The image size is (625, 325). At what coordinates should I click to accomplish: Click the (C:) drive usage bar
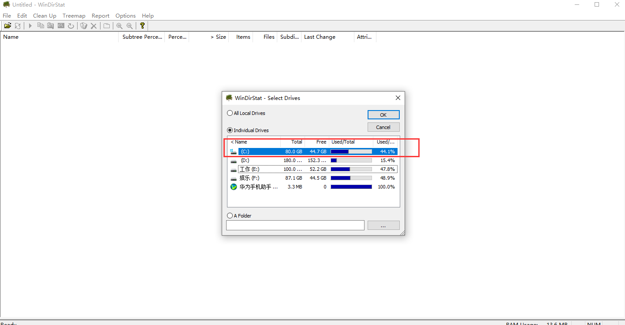coord(351,151)
